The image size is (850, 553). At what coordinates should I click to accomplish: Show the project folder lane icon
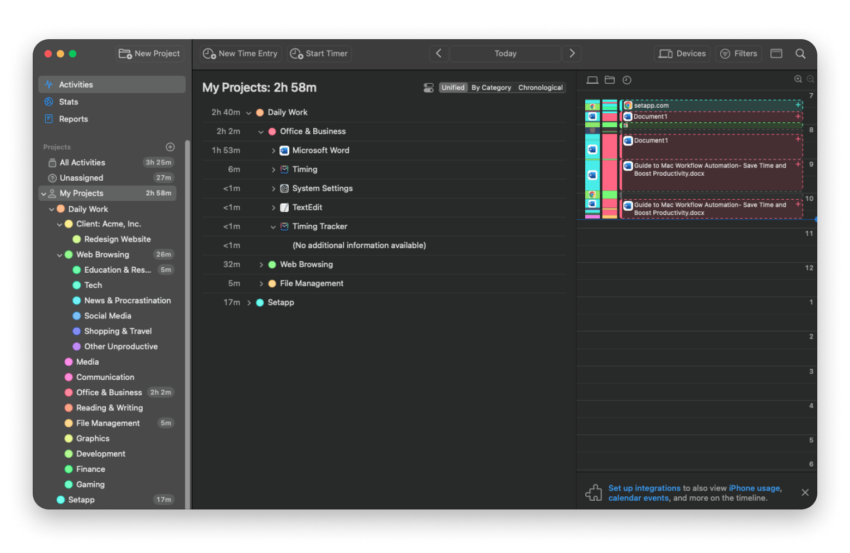click(610, 80)
